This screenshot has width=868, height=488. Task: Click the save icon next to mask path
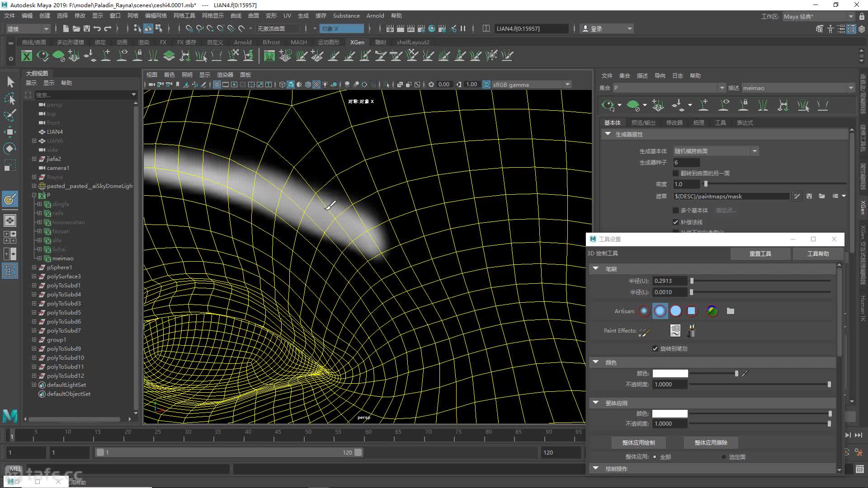click(809, 196)
